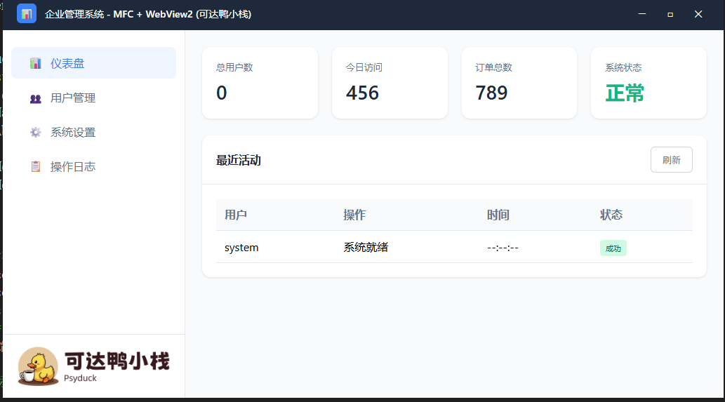Minimize the window
This screenshot has width=725, height=402.
pos(641,14)
